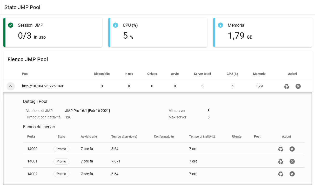Recycle server on port 14000
This screenshot has width=315, height=185.
(281, 149)
